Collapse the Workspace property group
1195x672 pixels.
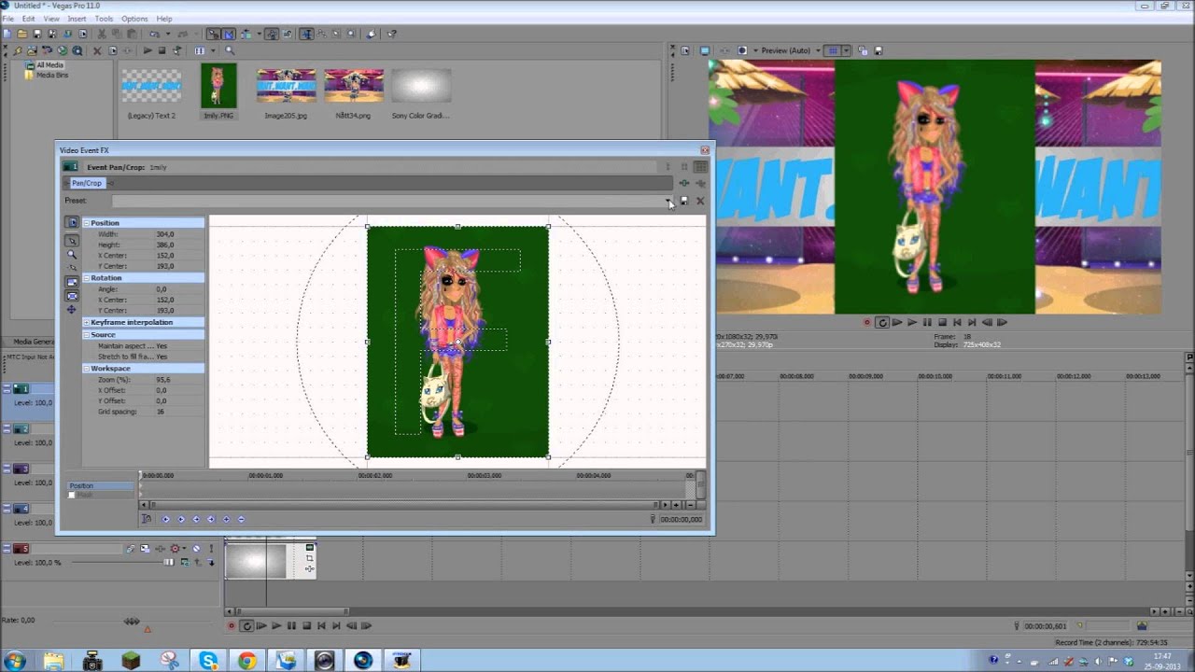87,368
